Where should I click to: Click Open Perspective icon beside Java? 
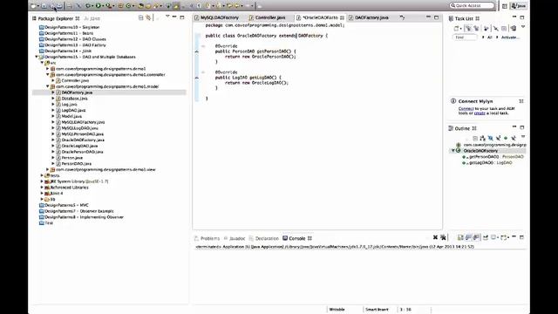click(x=505, y=6)
